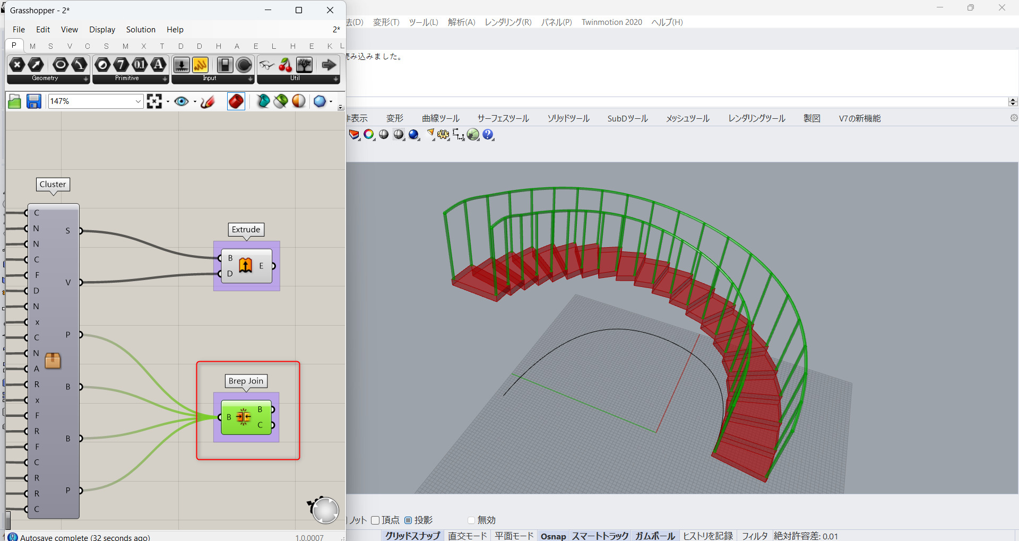Switch to the SubDツール tab in Rhino
Screen dimensions: 1019x541
tap(627, 118)
